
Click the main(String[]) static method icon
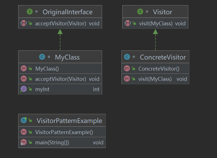(x=23, y=142)
